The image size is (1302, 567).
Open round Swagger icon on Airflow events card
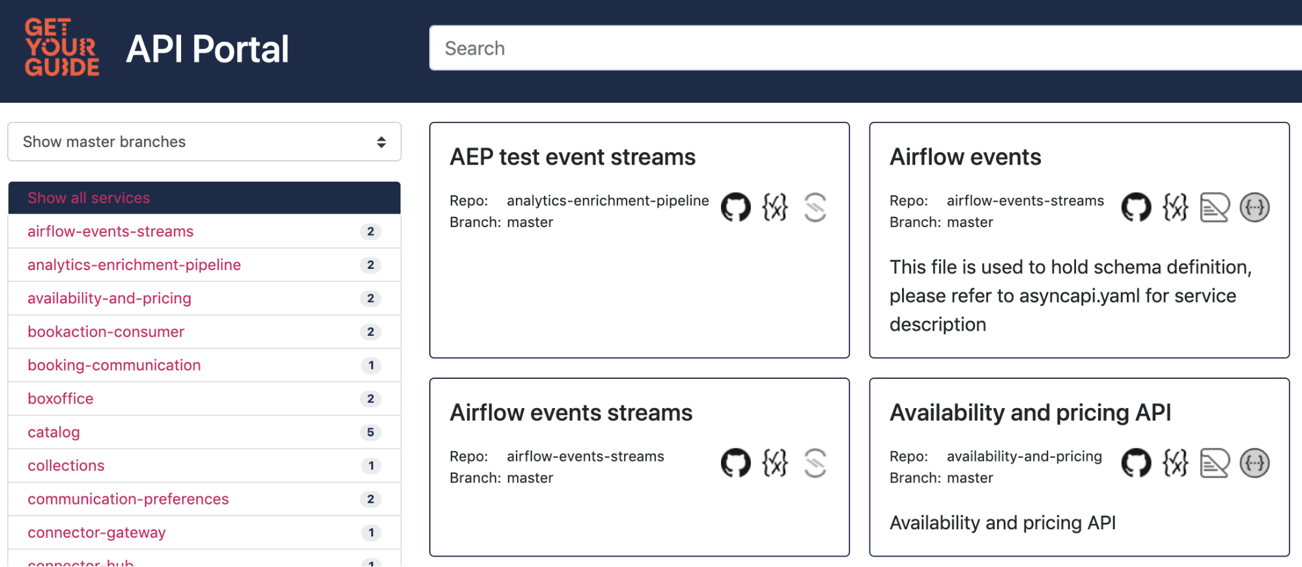[1254, 208]
